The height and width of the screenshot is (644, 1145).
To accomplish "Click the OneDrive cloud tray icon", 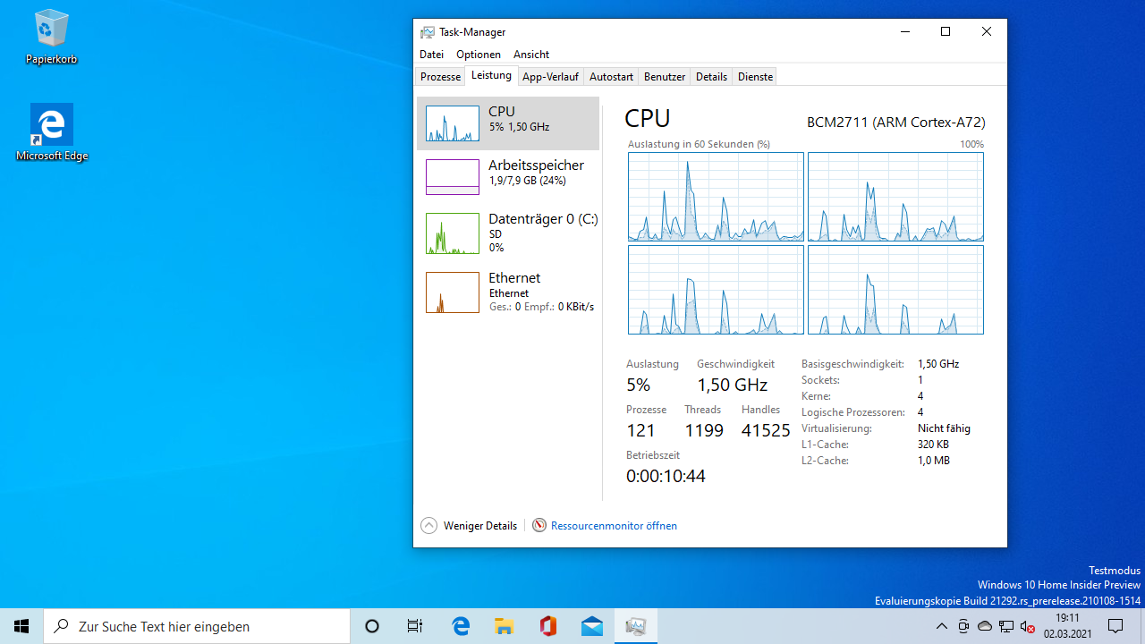I will [985, 626].
